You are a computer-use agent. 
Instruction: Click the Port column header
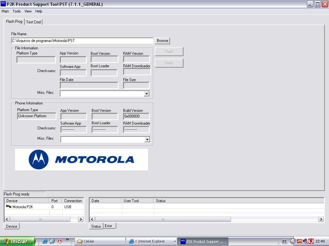[56, 201]
